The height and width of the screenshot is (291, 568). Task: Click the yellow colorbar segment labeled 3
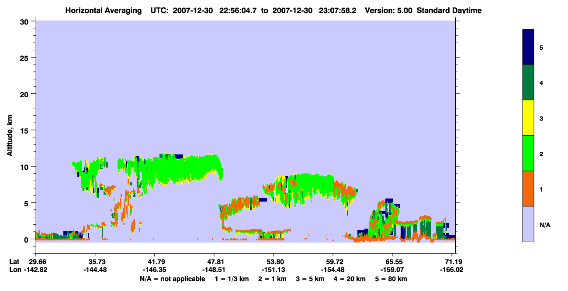point(528,118)
